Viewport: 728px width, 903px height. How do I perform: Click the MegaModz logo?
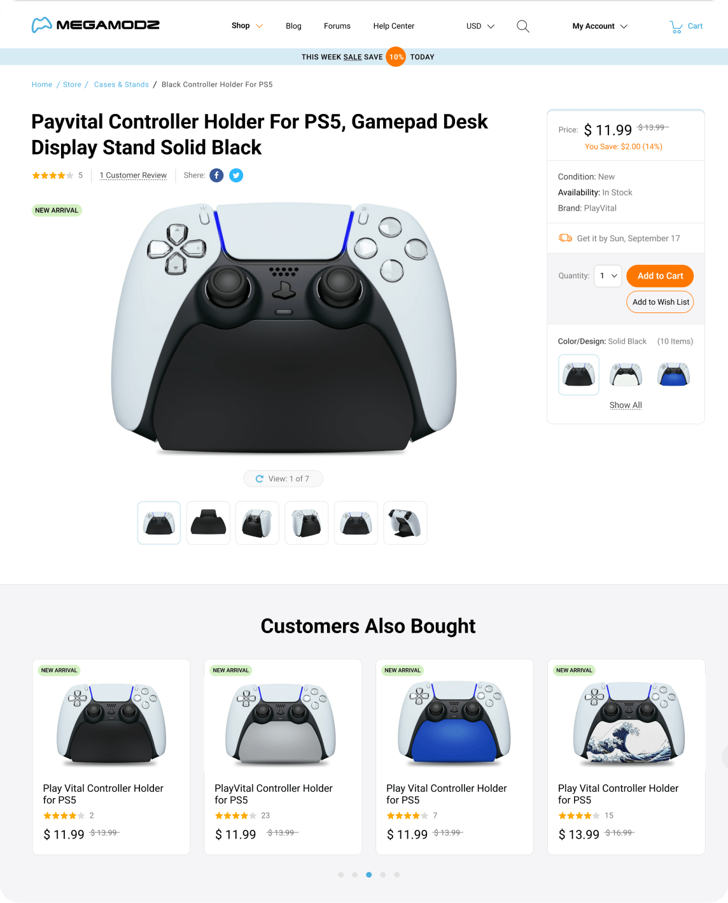pyautogui.click(x=95, y=25)
